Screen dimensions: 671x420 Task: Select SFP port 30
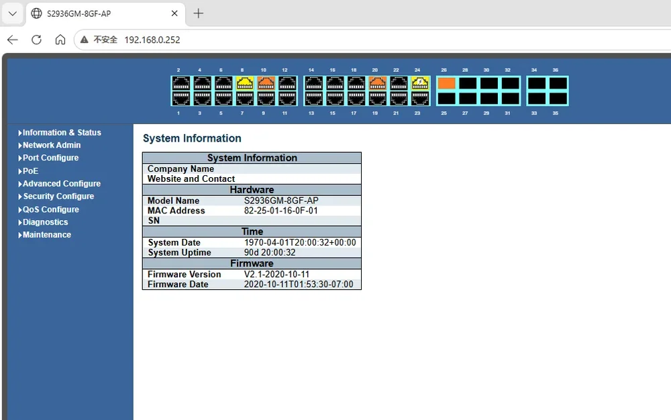(x=488, y=83)
